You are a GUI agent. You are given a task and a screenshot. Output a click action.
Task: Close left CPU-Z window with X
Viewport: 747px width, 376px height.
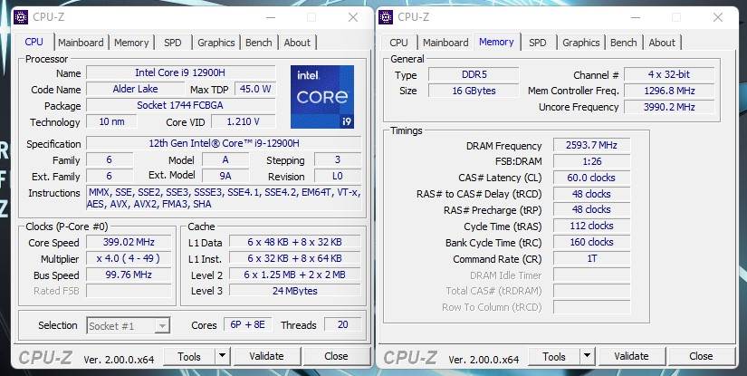353,17
